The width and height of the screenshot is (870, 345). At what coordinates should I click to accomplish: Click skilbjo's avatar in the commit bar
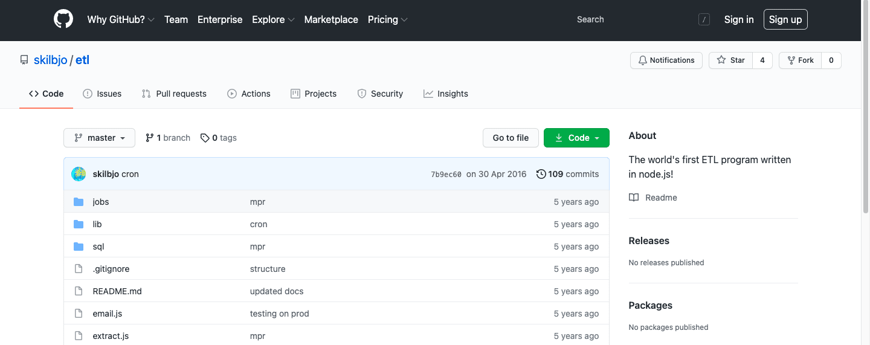coord(79,174)
